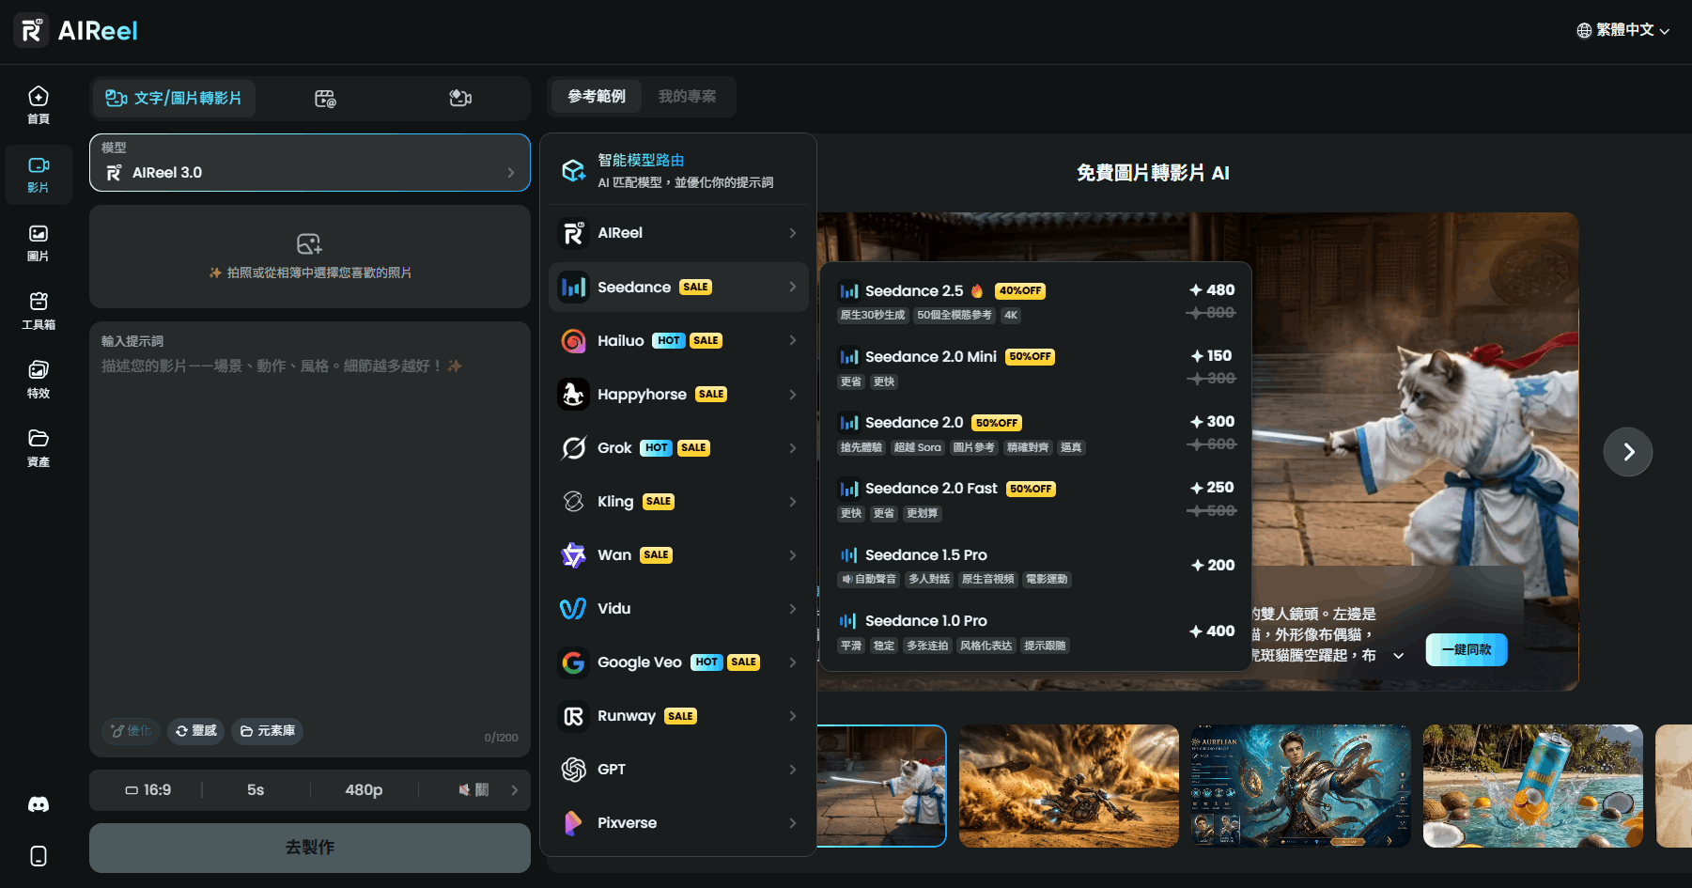Click the globe language icon
Screen dimensions: 1692x888
[x=1584, y=31]
